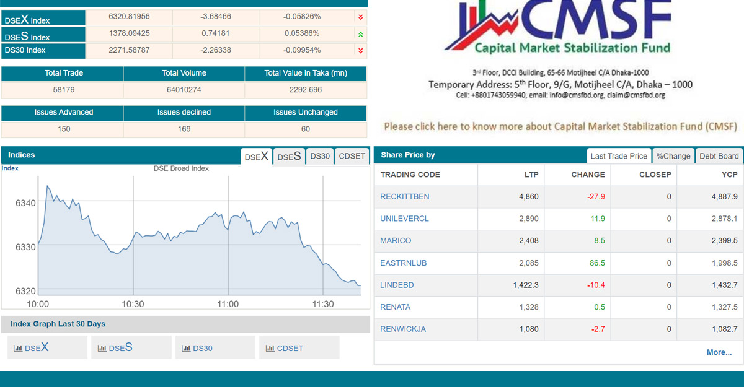The image size is (744, 387).
Task: Click the DSES percent change 0.05386%
Action: (x=302, y=33)
